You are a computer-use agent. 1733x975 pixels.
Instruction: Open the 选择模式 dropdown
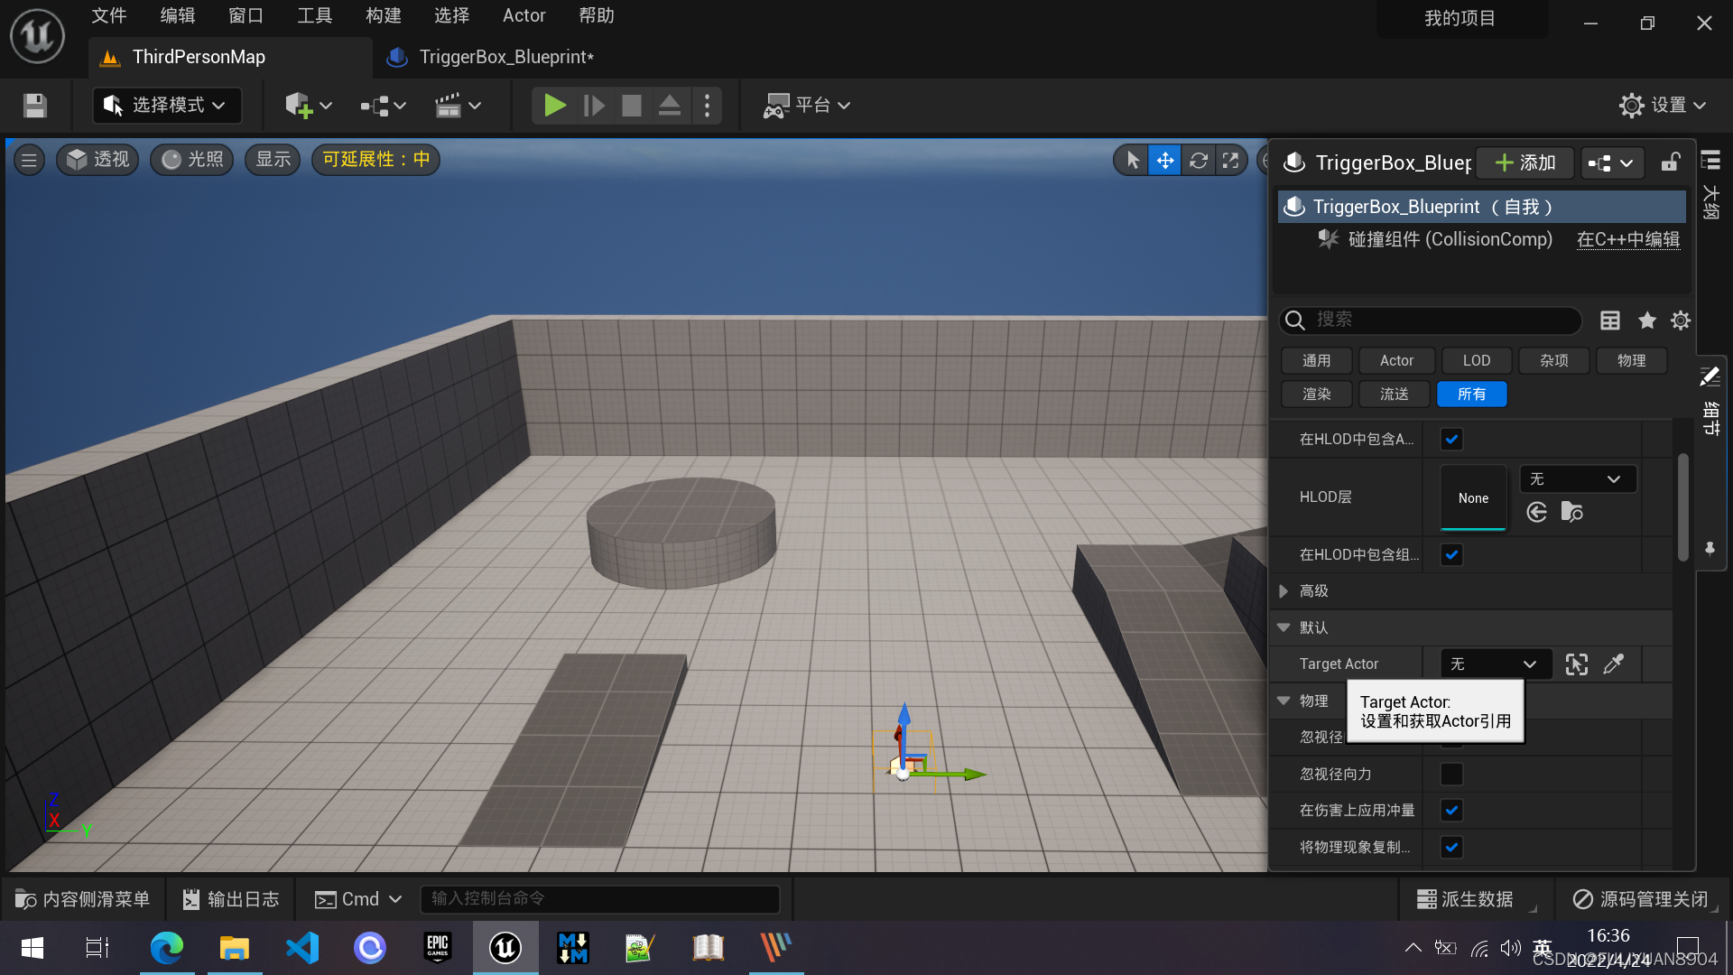click(x=166, y=106)
